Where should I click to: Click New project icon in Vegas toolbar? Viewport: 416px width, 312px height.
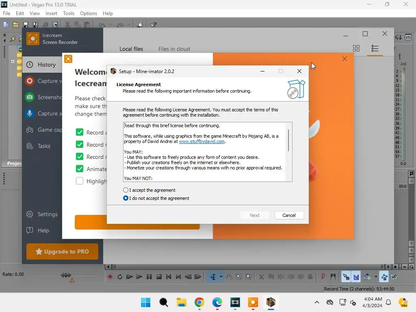tap(6, 25)
